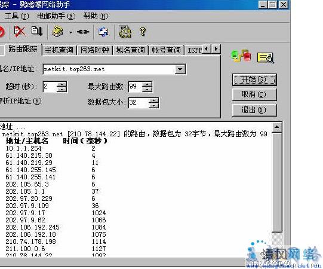
Task: Click the sort list down-arrow toolbar icon
Action: pyautogui.click(x=37, y=31)
